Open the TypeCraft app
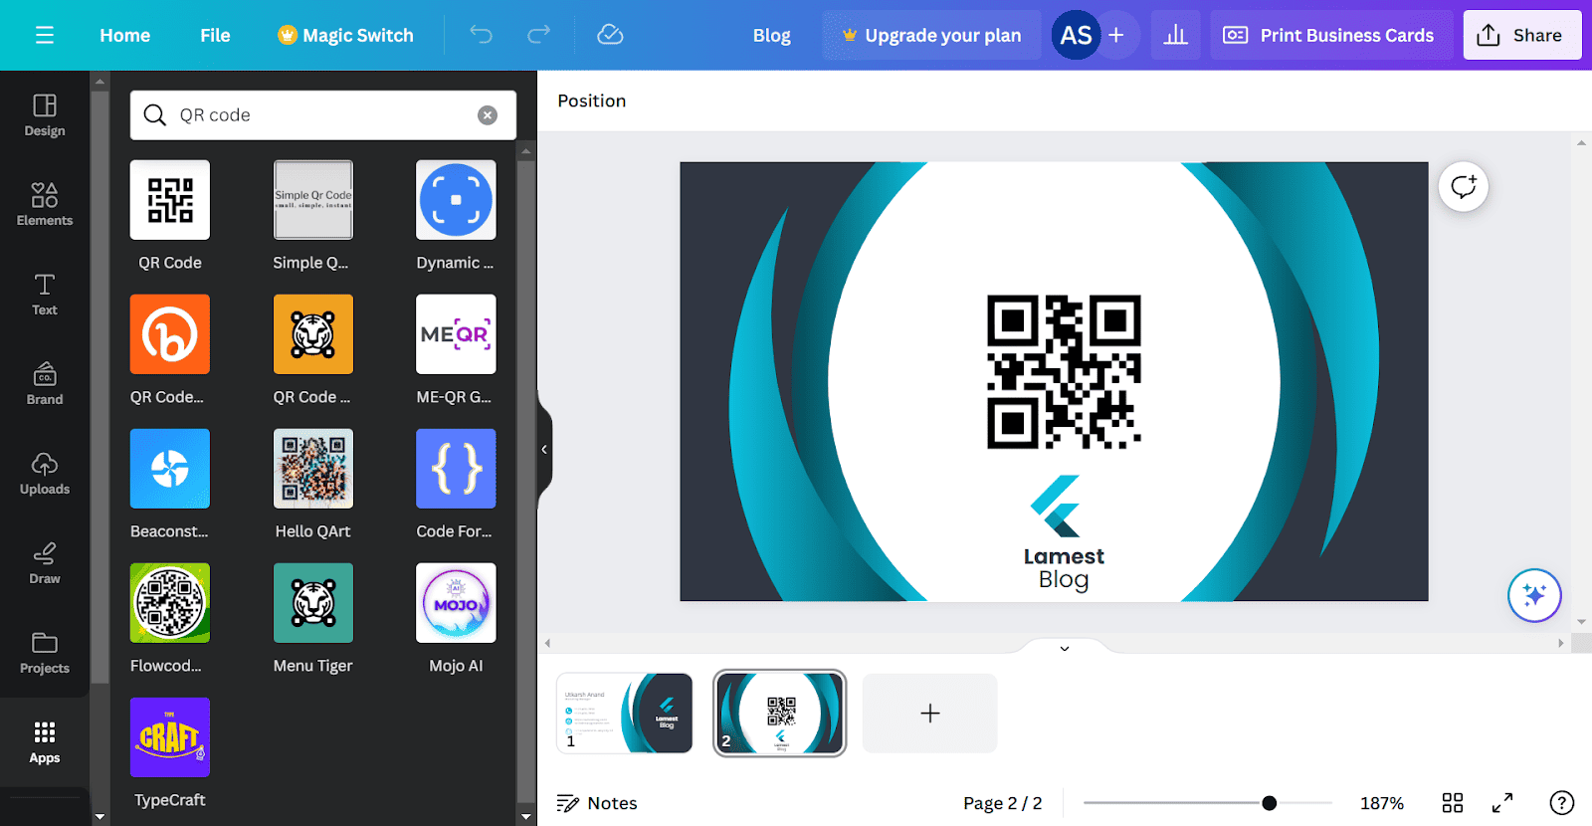This screenshot has height=826, width=1592. [170, 737]
